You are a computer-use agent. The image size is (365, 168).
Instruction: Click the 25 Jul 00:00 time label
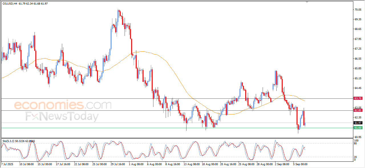pyautogui.click(x=100, y=164)
